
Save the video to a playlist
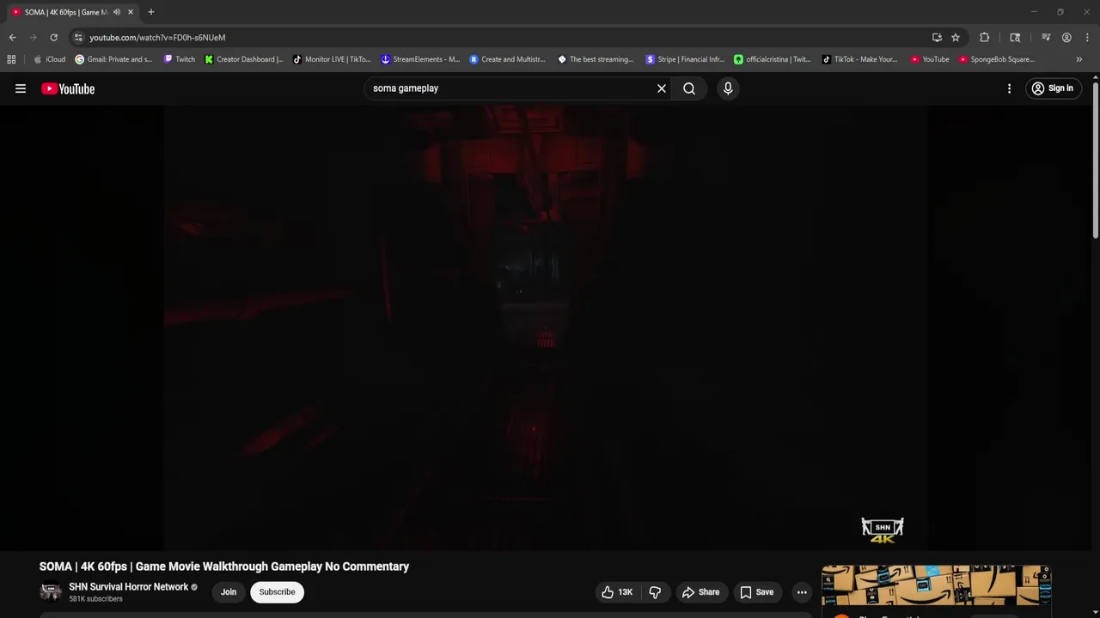coord(756,592)
